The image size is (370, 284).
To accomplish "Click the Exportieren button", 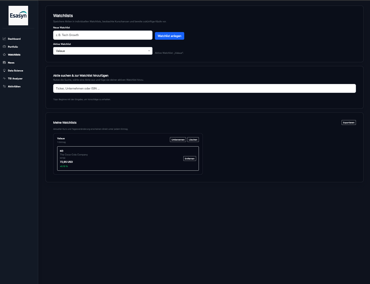I will (x=349, y=122).
